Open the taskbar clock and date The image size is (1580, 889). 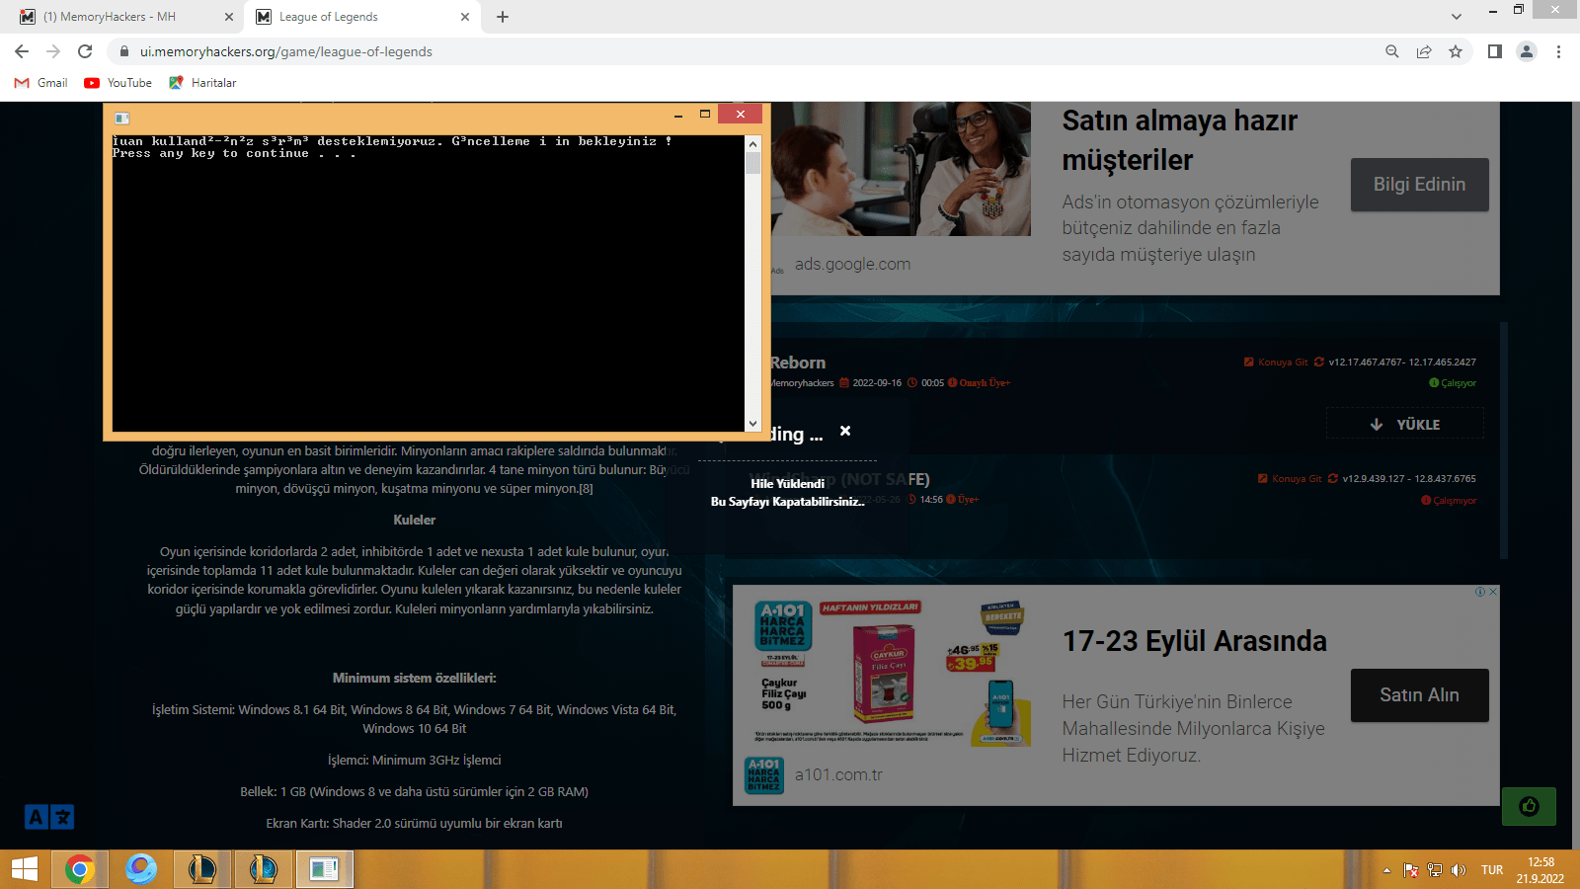[x=1540, y=870]
